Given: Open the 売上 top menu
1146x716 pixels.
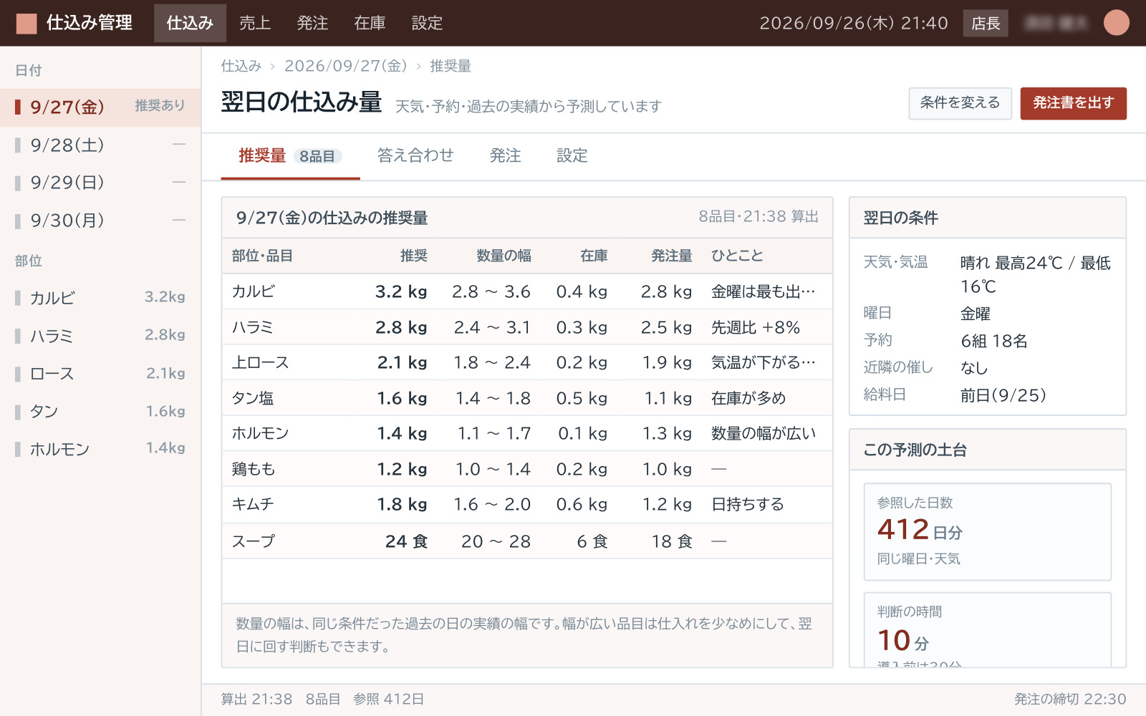Looking at the screenshot, I should coord(255,23).
